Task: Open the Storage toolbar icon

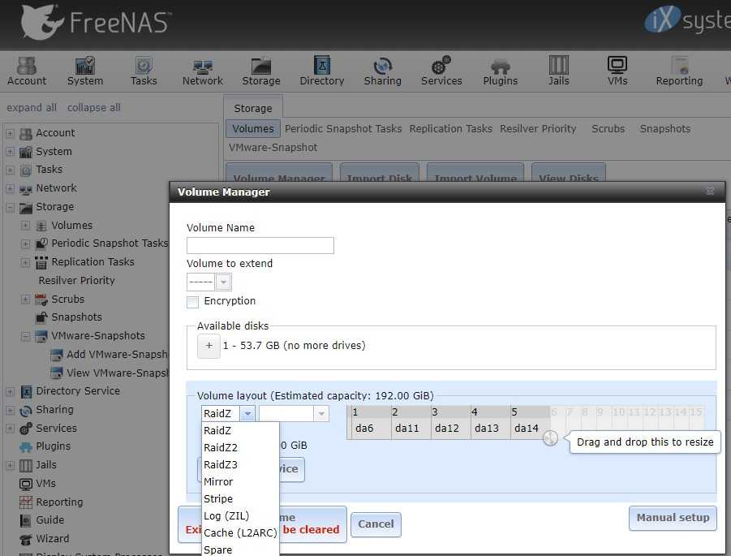Action: [x=261, y=71]
